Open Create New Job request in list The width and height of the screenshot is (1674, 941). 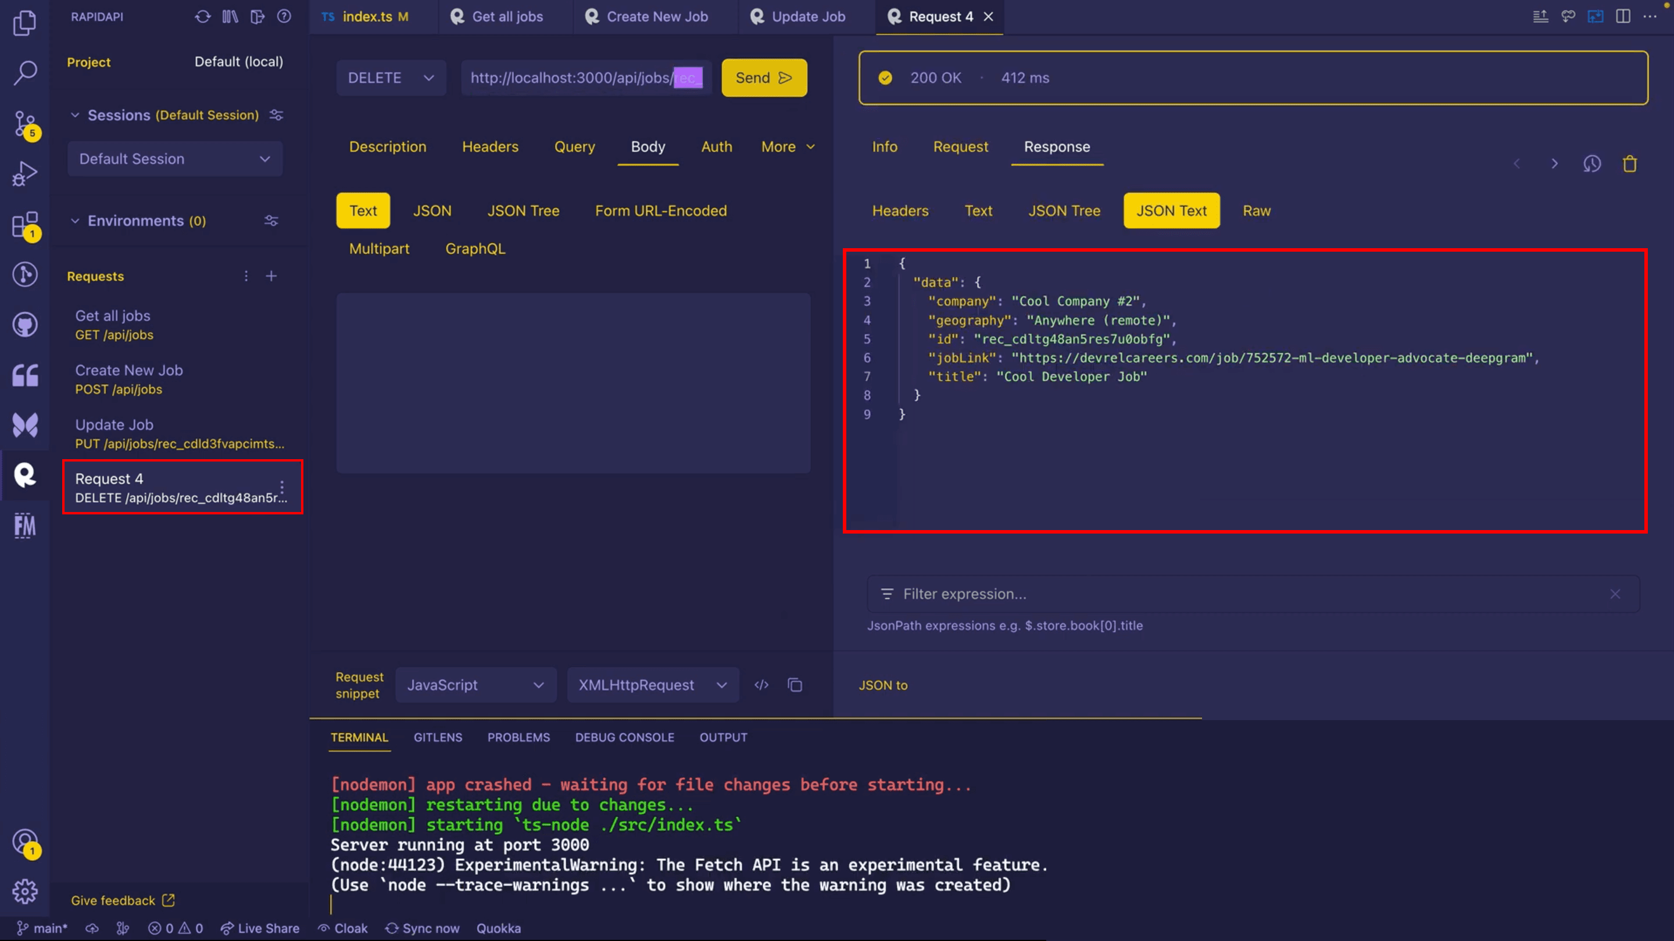[x=180, y=380]
